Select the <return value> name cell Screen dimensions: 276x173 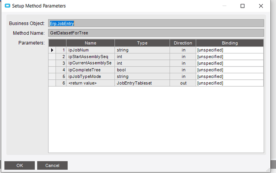point(90,83)
